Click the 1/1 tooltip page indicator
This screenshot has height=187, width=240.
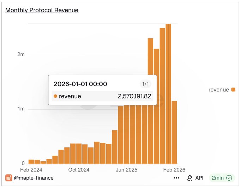145,84
